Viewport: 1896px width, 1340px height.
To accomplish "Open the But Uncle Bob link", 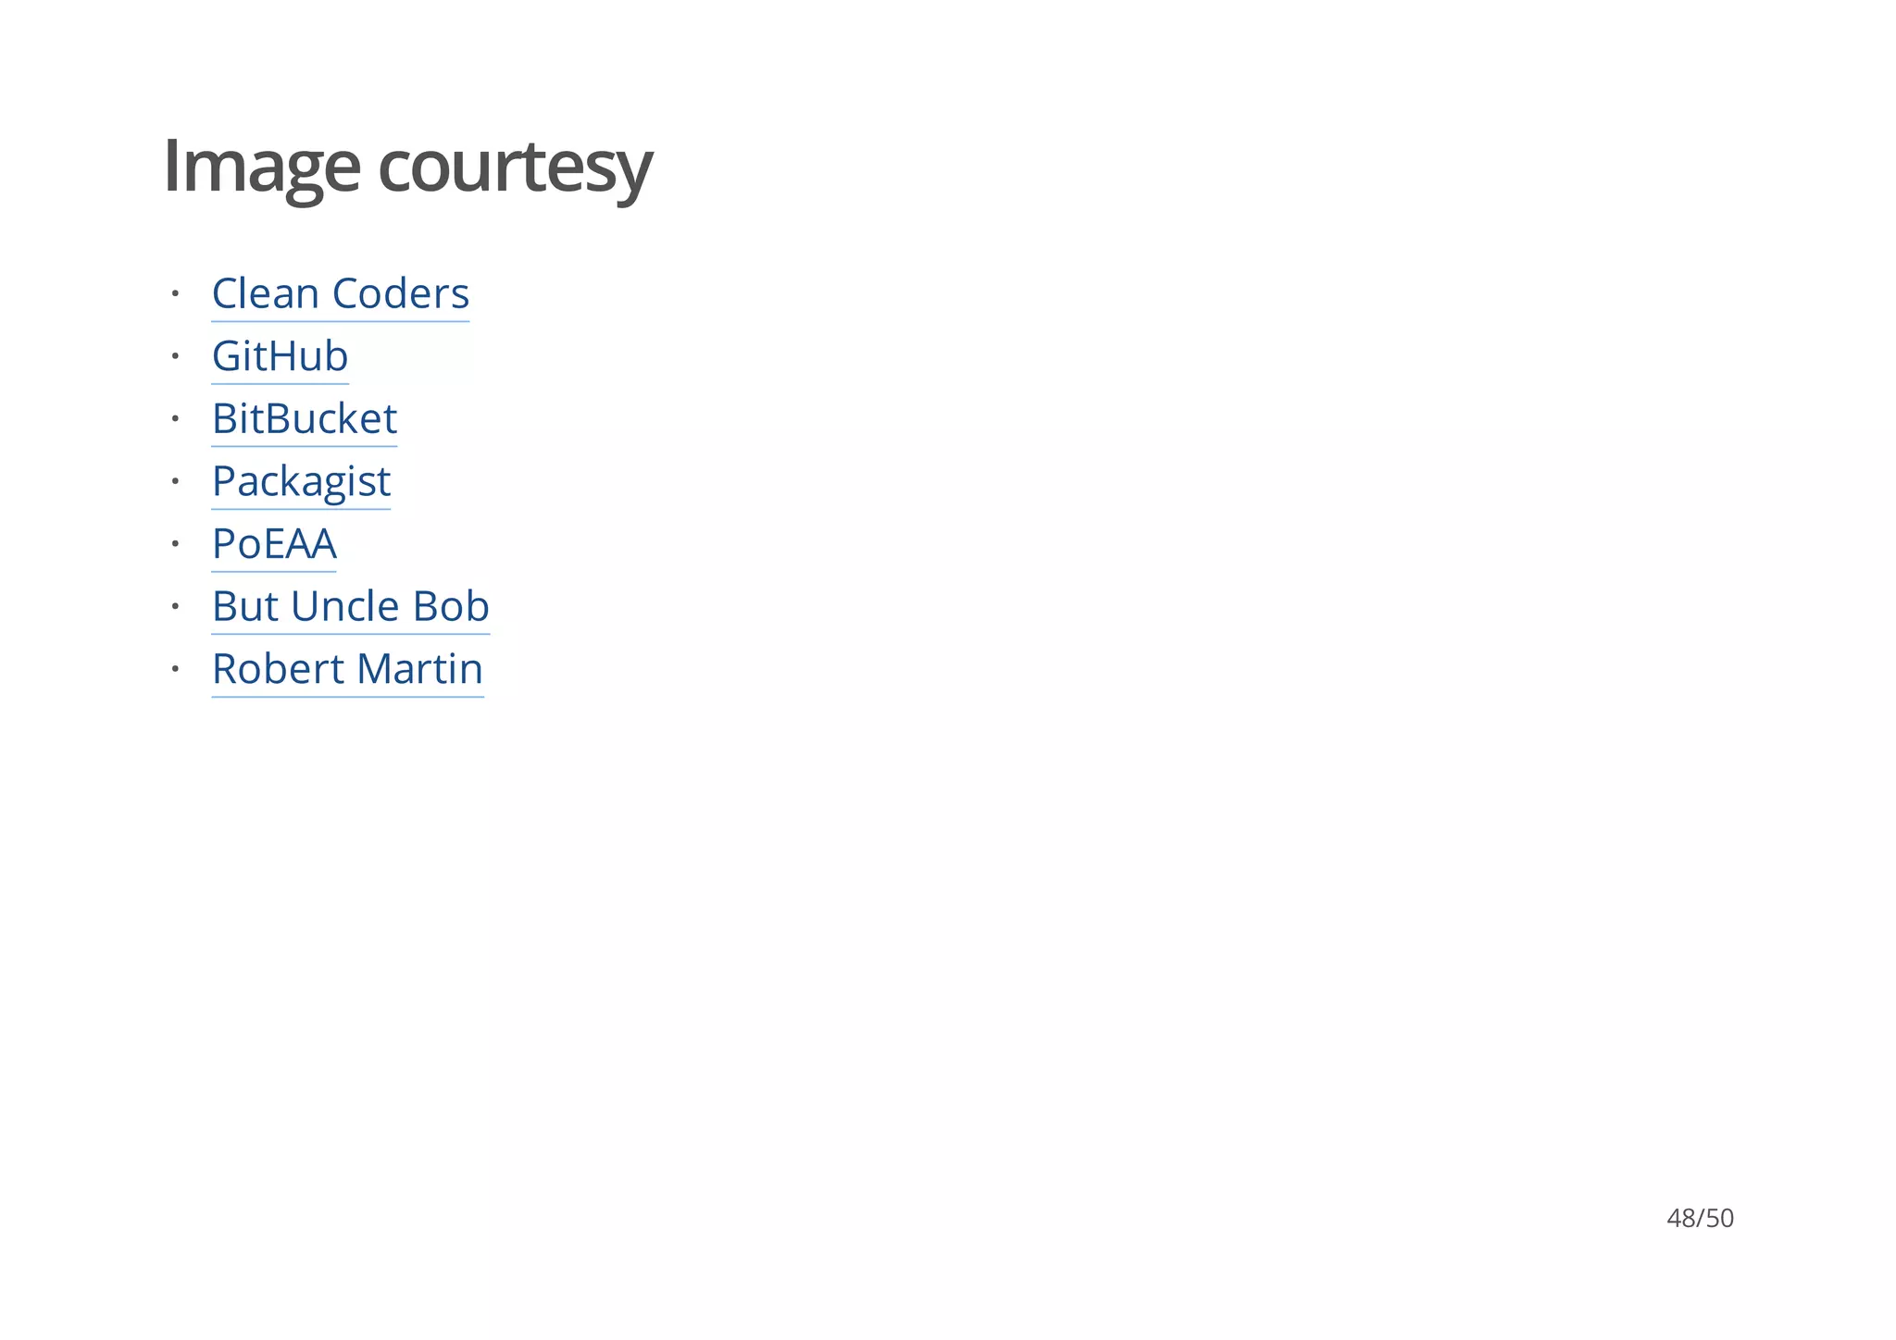I will pos(350,607).
